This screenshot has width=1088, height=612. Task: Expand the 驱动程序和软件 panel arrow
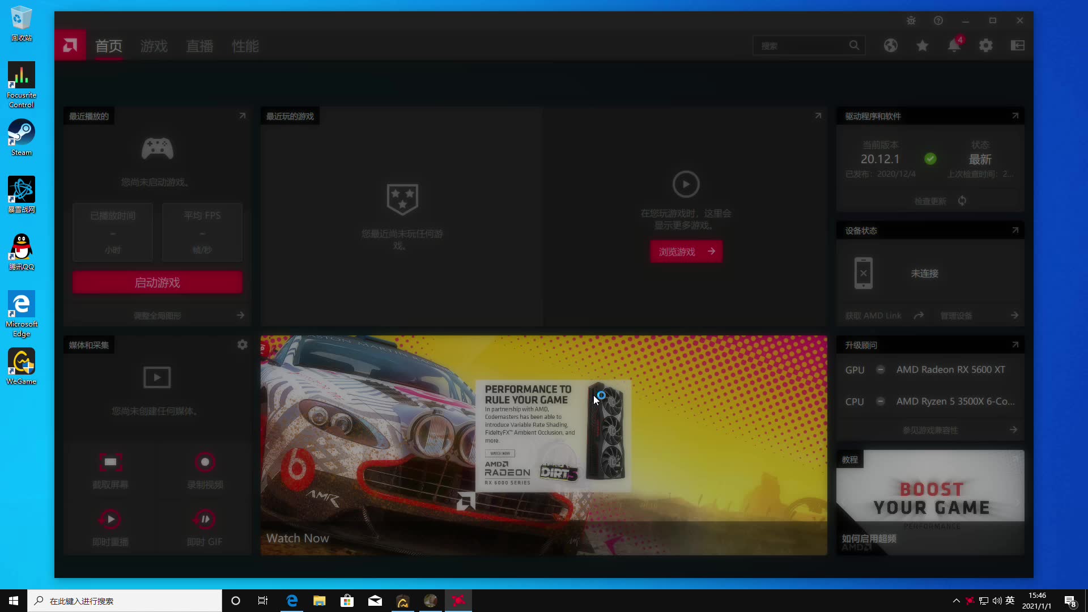pyautogui.click(x=1015, y=116)
